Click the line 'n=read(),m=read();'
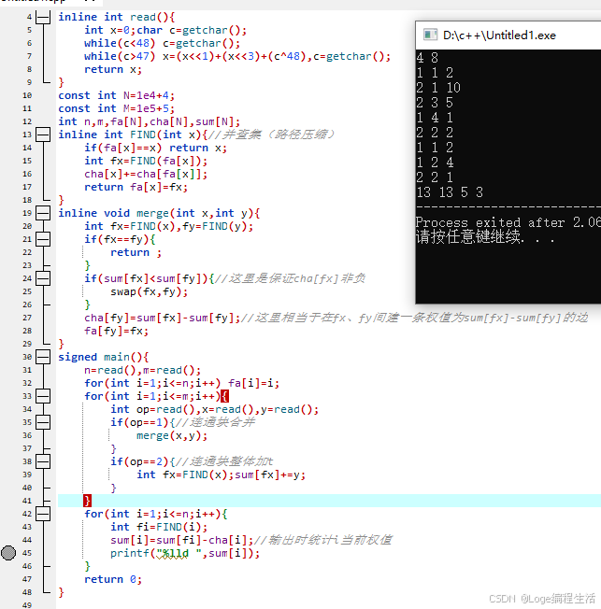This screenshot has width=601, height=609. pyautogui.click(x=142, y=370)
